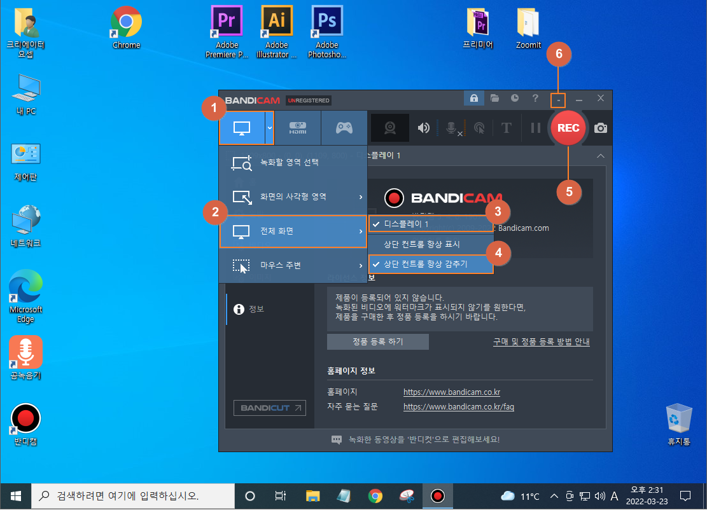Toggle microphone recording icon
707x510 pixels.
[452, 128]
